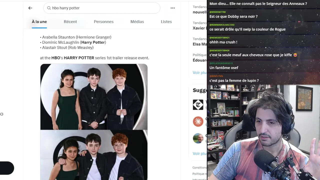
Task: Select the 'À la une' tab
Action: (x=39, y=22)
